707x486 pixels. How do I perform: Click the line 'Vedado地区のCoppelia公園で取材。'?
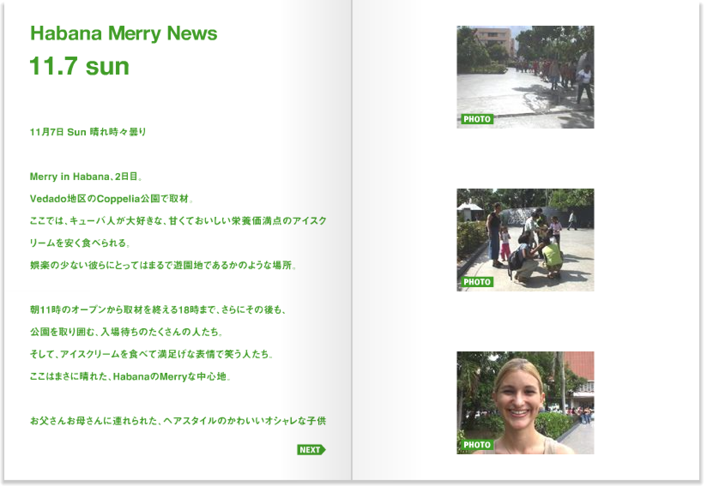[x=112, y=199]
